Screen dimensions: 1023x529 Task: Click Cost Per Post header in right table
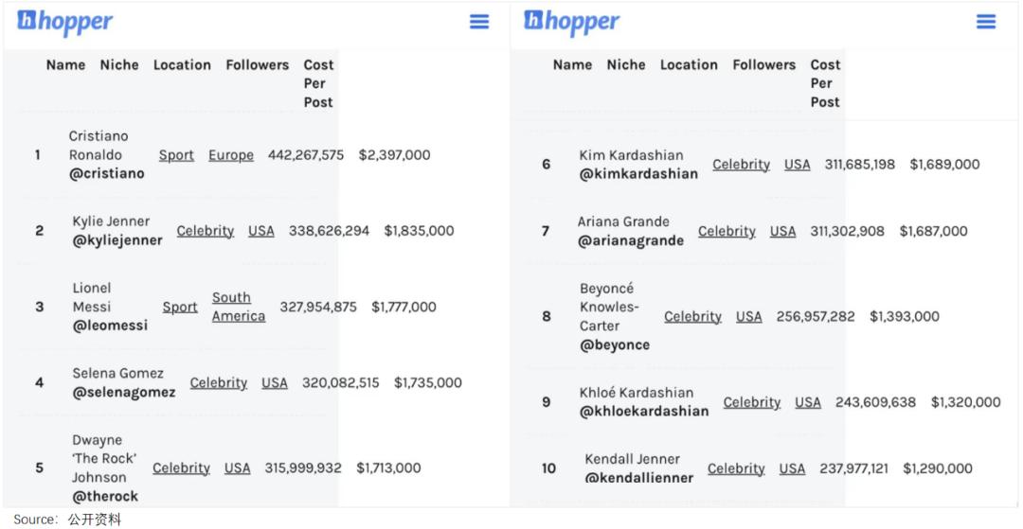point(825,82)
